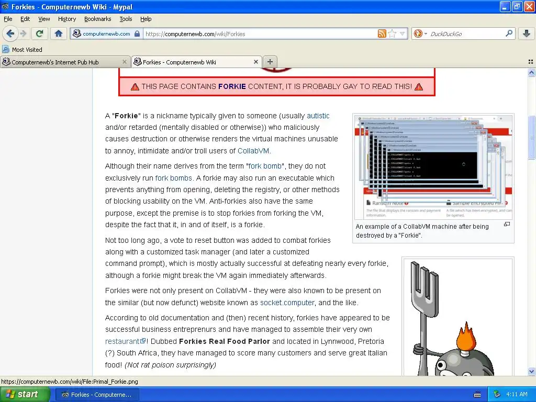Open the 'fork bombs' link

point(173,178)
